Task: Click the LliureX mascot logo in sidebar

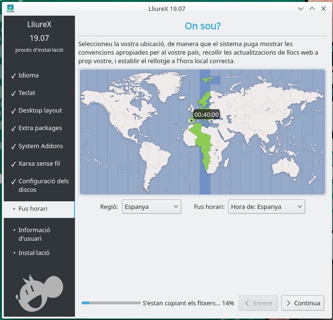Action: coord(39,293)
